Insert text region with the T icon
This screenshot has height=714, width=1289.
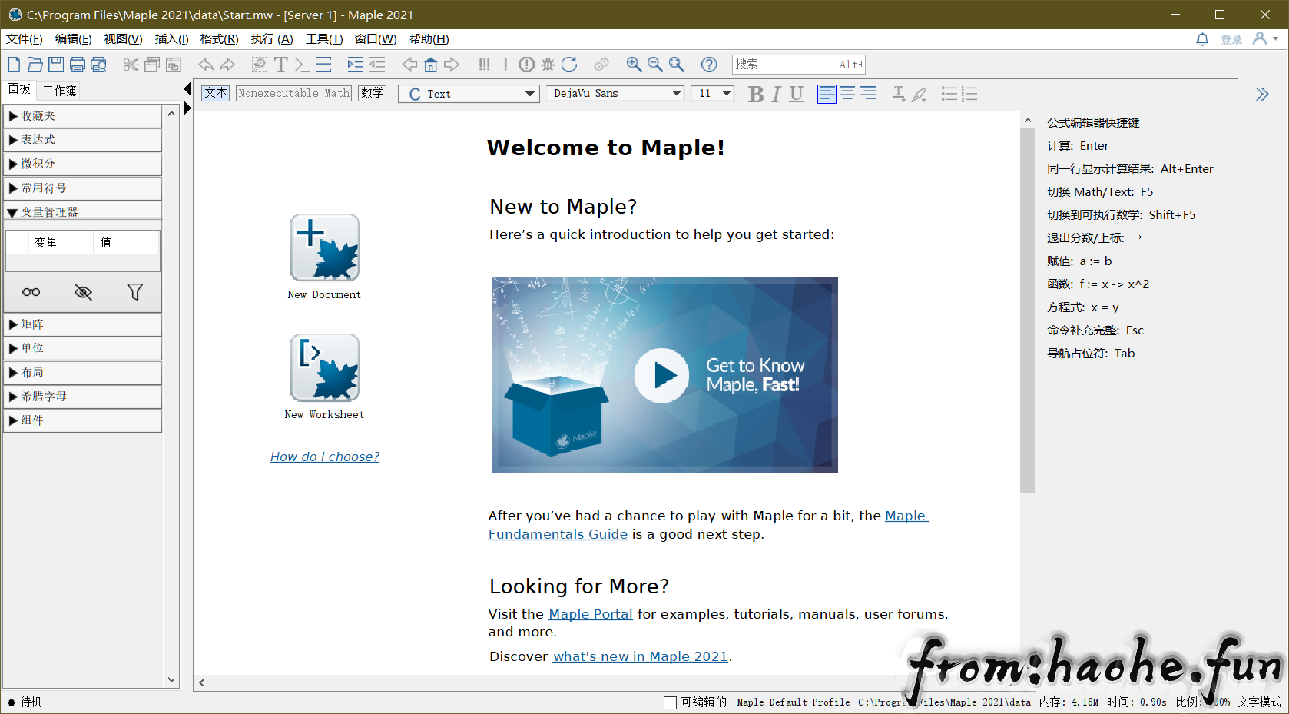[x=281, y=65]
